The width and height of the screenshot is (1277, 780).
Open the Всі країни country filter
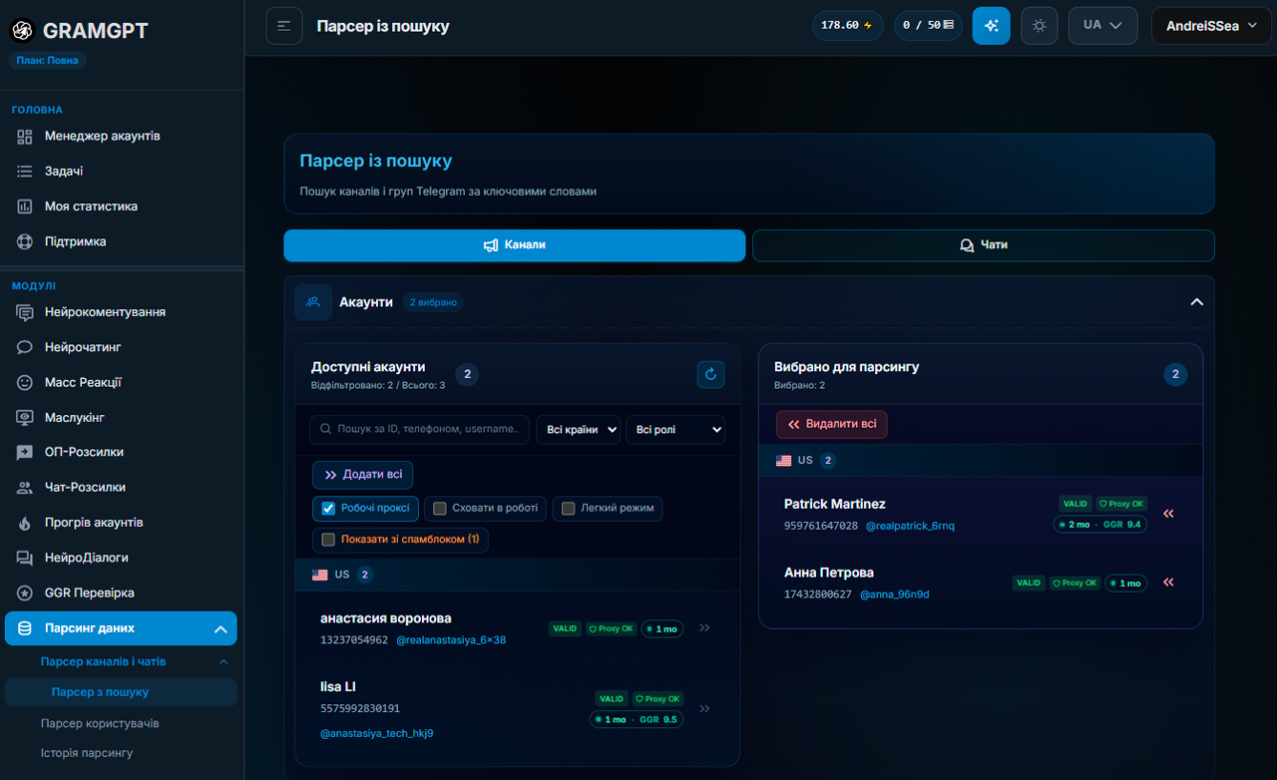[579, 430]
